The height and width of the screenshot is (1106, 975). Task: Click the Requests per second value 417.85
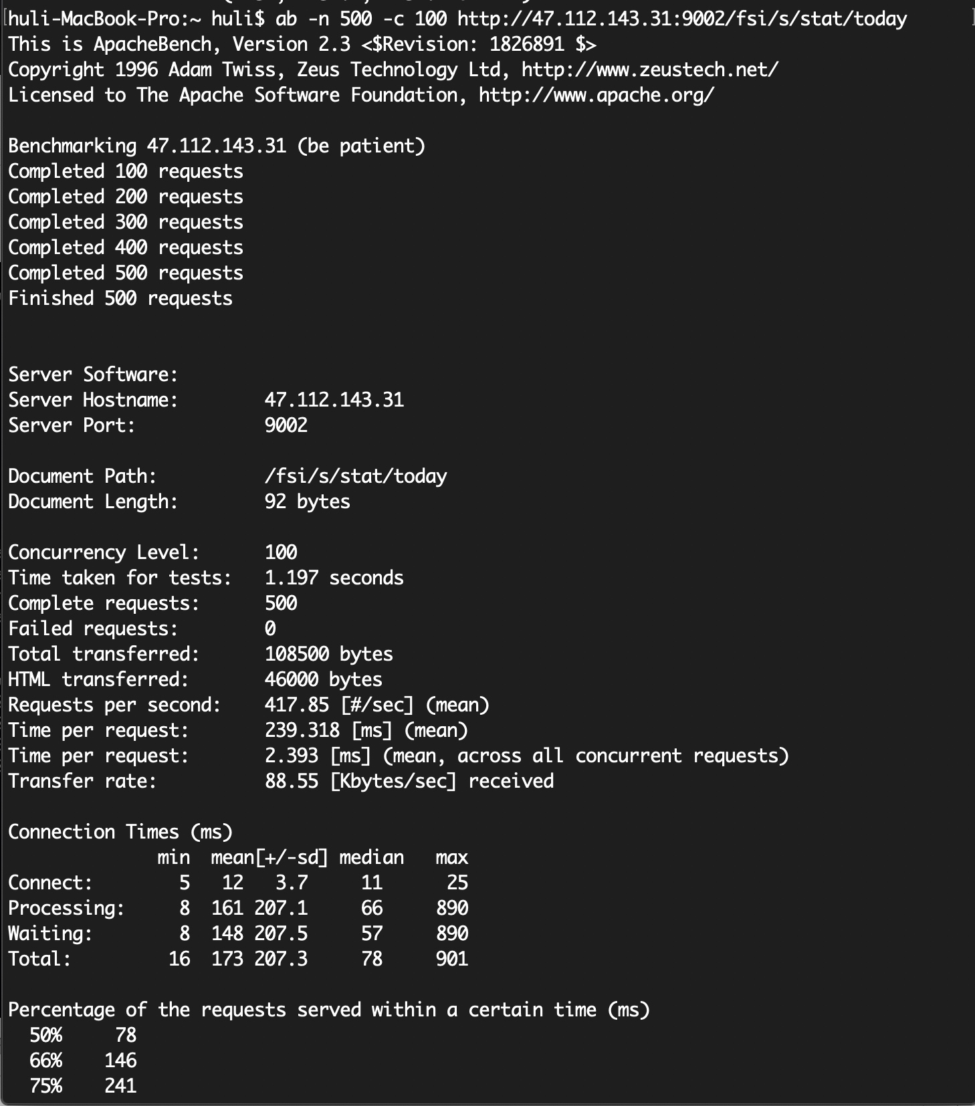(x=296, y=705)
